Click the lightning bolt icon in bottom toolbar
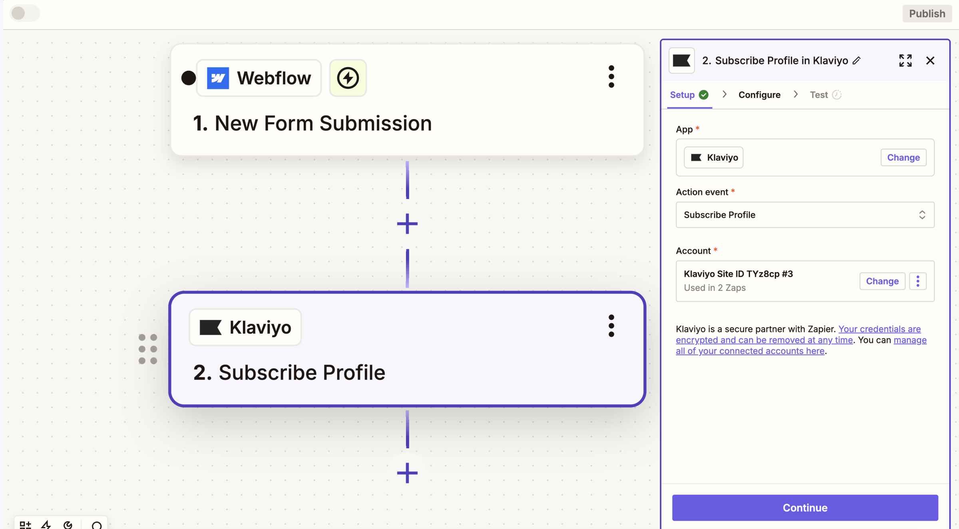 click(46, 525)
